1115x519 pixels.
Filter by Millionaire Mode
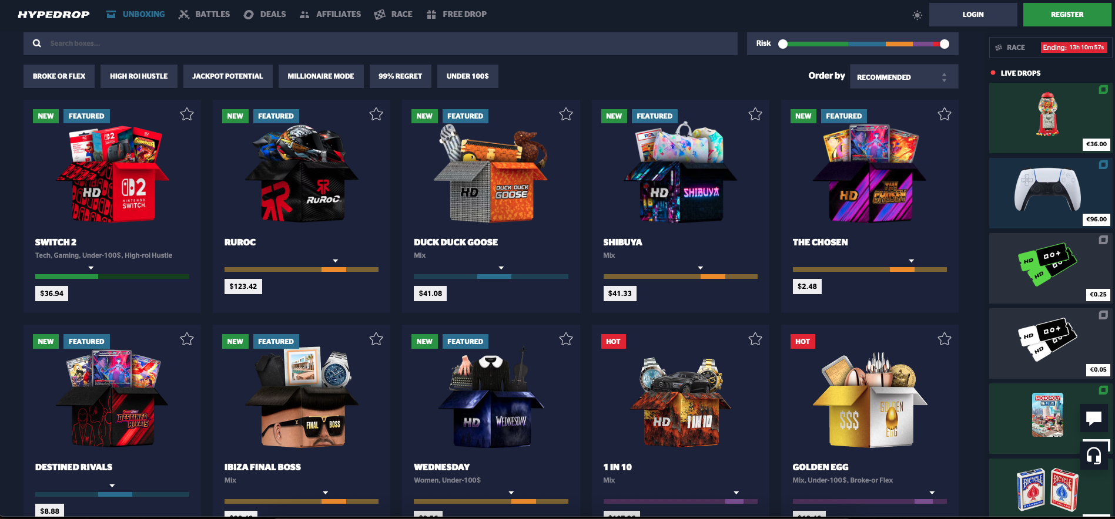click(x=321, y=76)
